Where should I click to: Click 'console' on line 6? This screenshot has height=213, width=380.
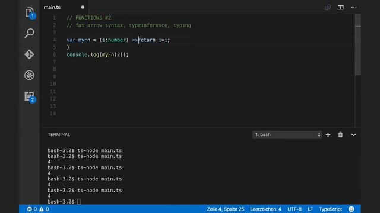click(x=77, y=54)
